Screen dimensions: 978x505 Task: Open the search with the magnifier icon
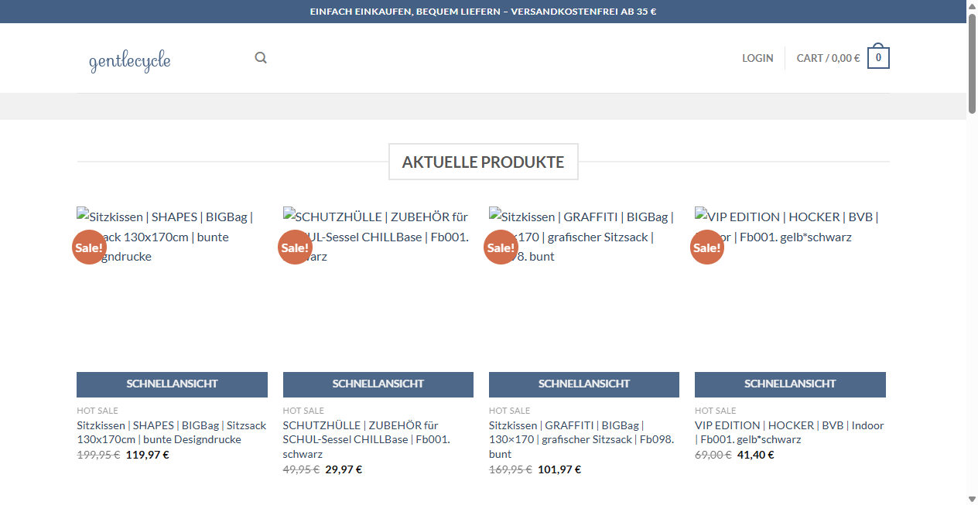point(260,57)
